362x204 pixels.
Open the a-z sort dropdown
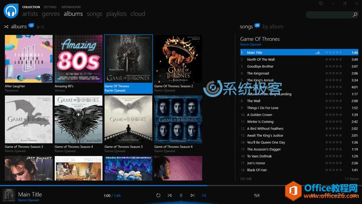click(x=40, y=27)
